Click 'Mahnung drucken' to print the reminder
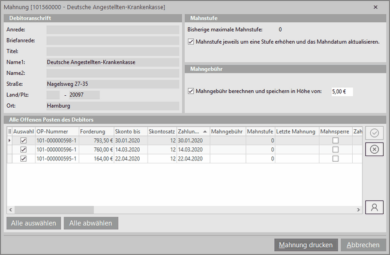Image resolution: width=390 pixels, height=255 pixels. [305, 245]
